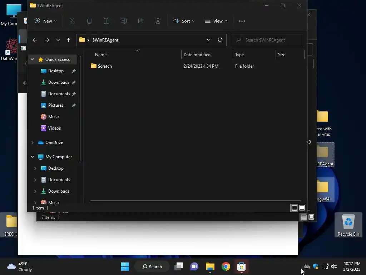Screen dimensions: 366x275
Task: Expand the address bar history dropdown
Action: tap(208, 40)
